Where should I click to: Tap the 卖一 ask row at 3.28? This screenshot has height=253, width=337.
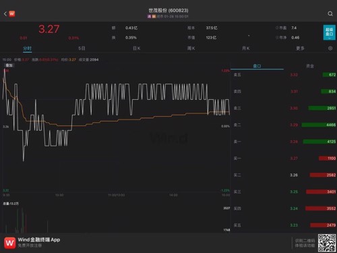[284, 142]
